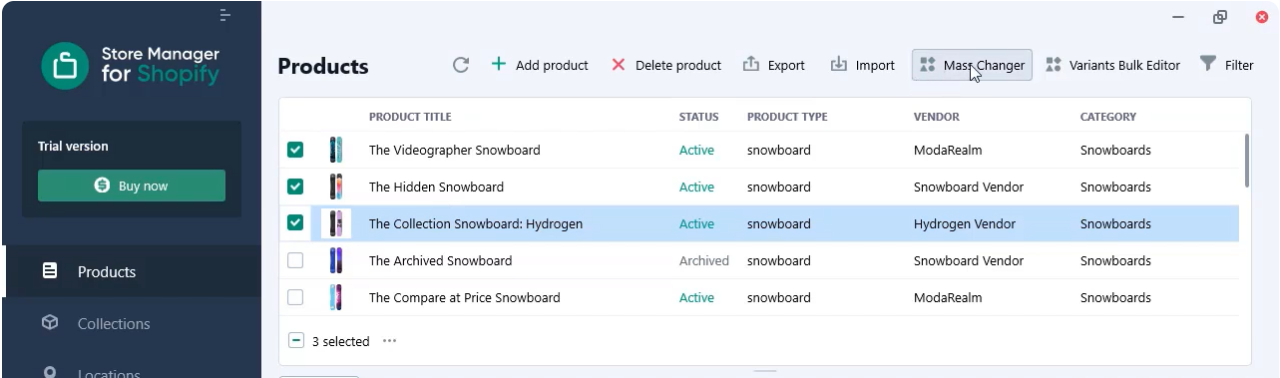Image resolution: width=1280 pixels, height=378 pixels.
Task: Click The Collection Snowboard: Hydrogen thumbnail
Action: (x=336, y=223)
